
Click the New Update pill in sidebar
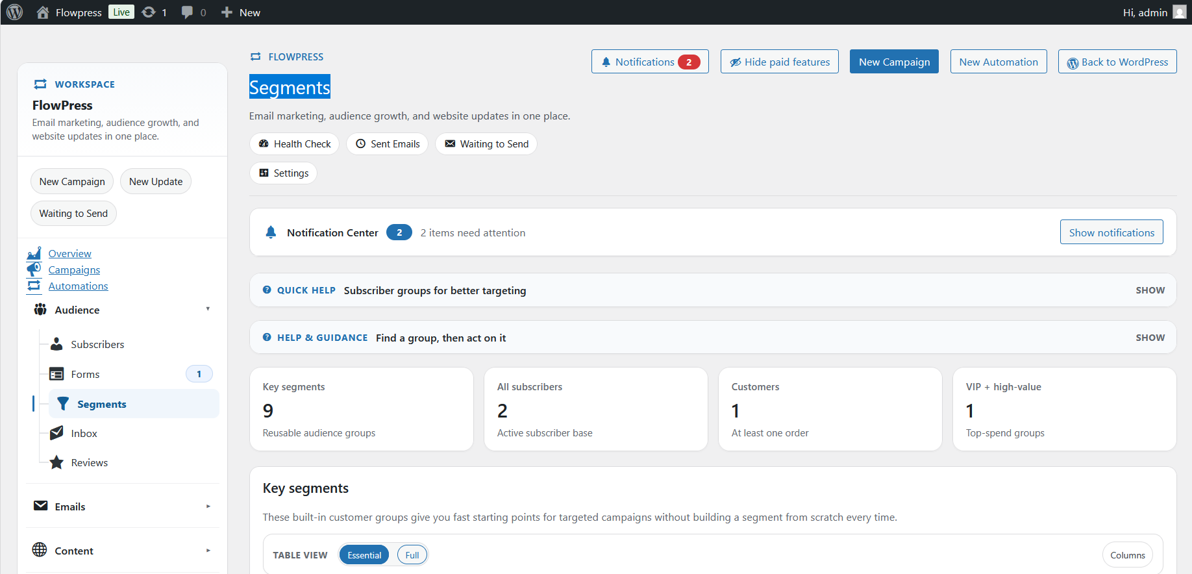156,181
